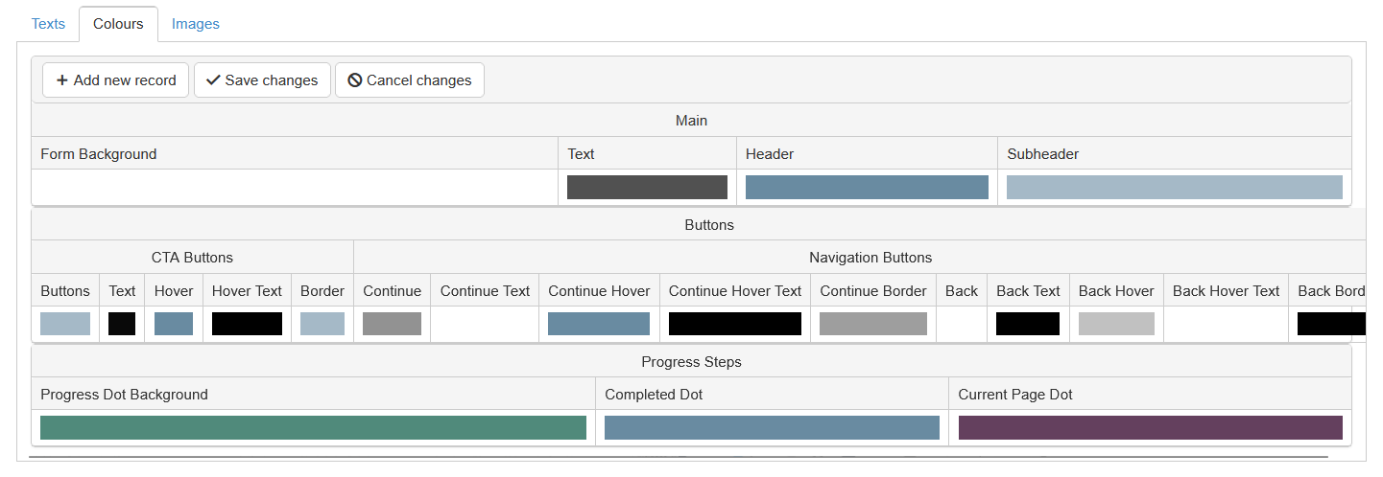Pick the Continue button grey swatch

coord(392,324)
